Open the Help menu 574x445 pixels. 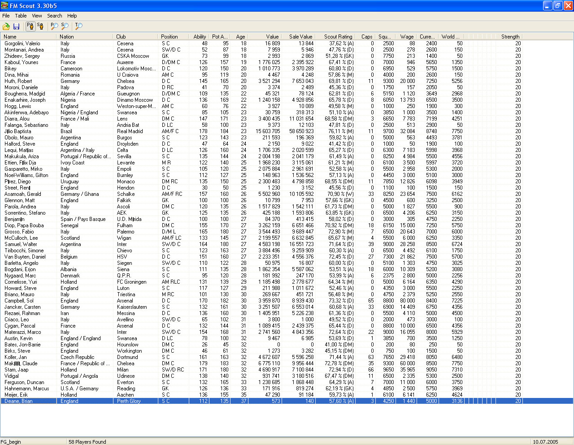click(x=72, y=16)
